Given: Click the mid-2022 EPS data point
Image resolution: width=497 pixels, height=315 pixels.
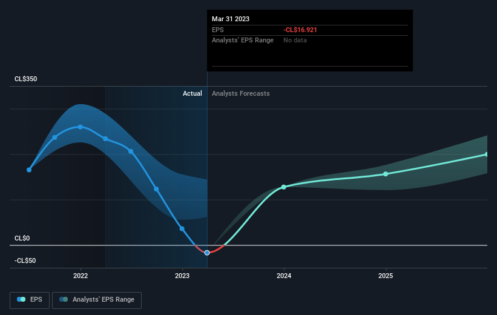Looking at the screenshot, I should [131, 151].
